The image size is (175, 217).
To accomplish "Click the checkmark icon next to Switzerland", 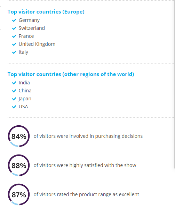I will (14, 28).
